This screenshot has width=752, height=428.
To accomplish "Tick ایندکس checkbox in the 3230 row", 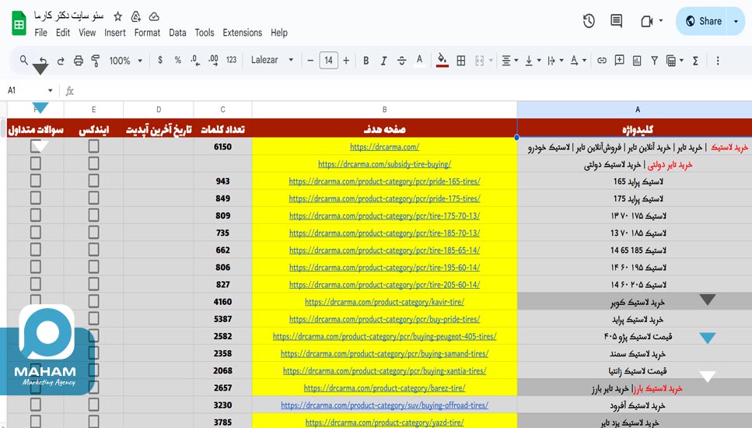I will tap(93, 405).
